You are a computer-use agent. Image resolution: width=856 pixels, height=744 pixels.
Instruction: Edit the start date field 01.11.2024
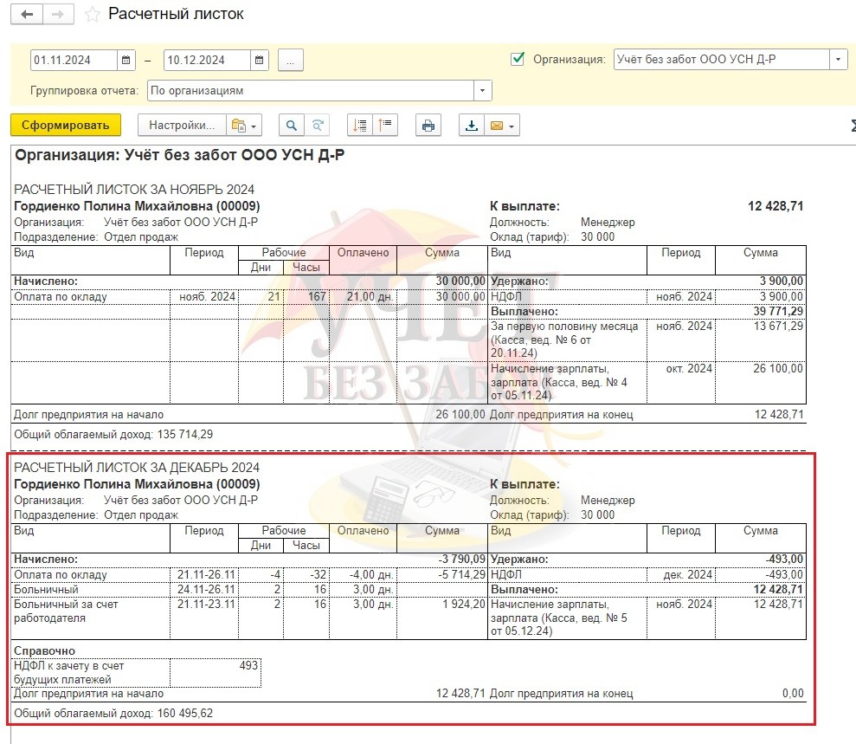pyautogui.click(x=74, y=60)
